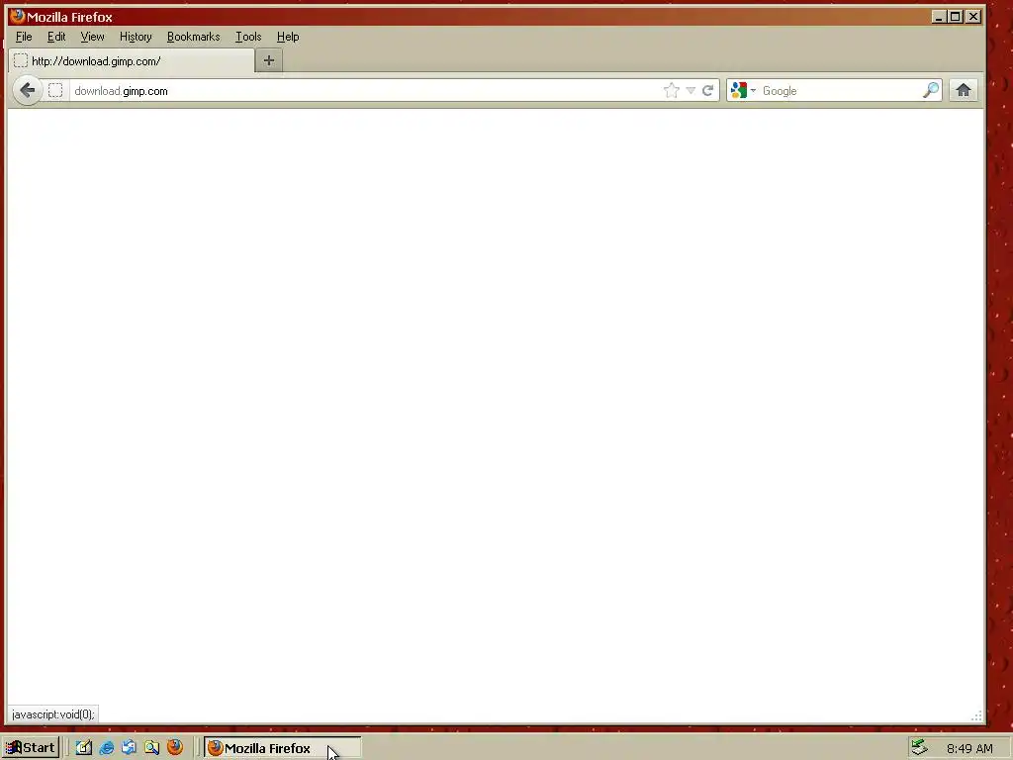This screenshot has height=760, width=1013.
Task: Launch Firefox from quick launch bar
Action: click(174, 747)
